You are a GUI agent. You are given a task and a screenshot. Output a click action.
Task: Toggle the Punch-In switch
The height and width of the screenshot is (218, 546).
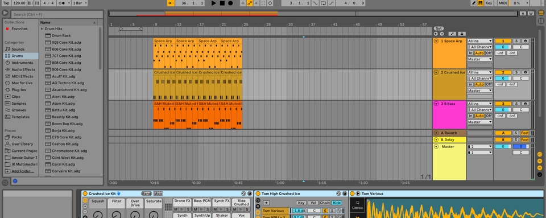tap(315, 3)
